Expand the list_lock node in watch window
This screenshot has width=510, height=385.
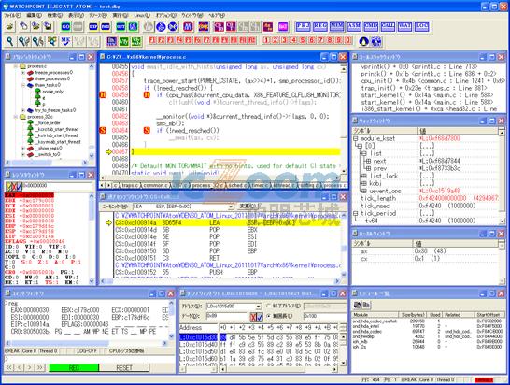click(x=364, y=176)
